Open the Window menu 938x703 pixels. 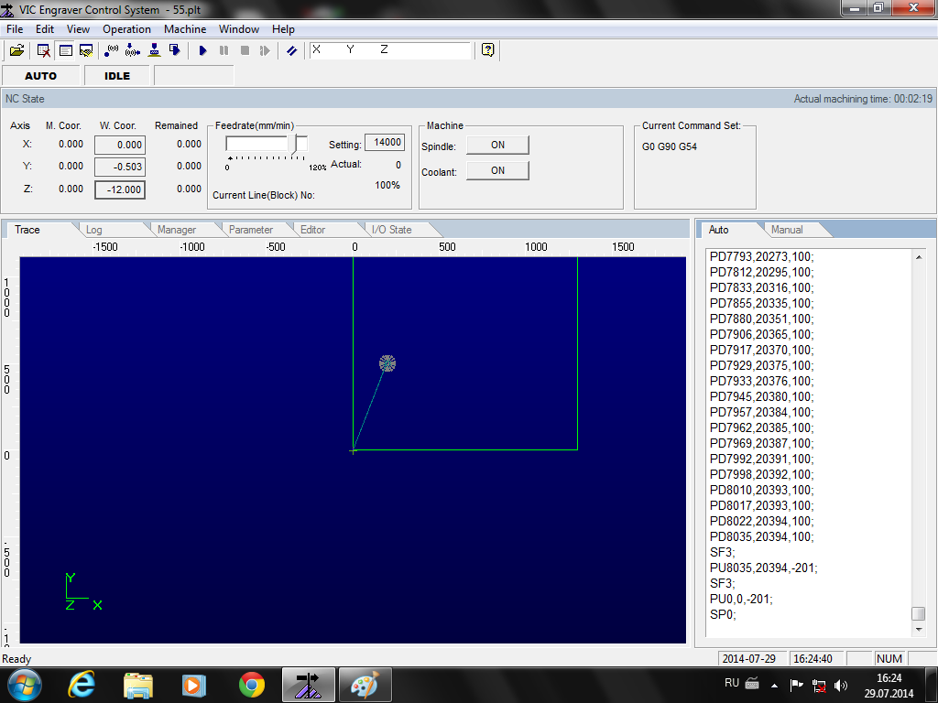tap(239, 28)
